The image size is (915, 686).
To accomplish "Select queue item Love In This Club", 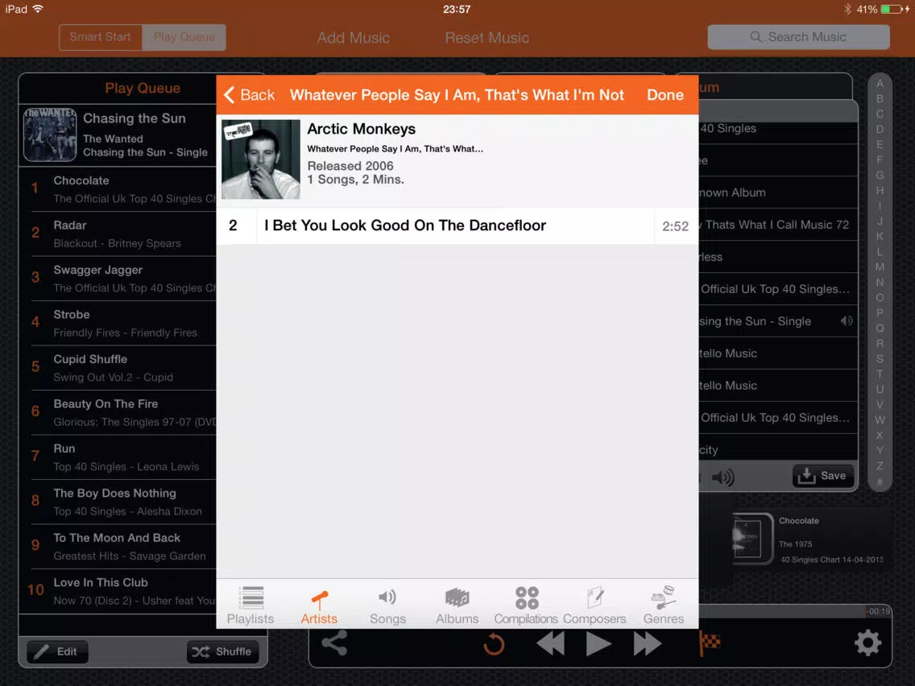I will (118, 591).
